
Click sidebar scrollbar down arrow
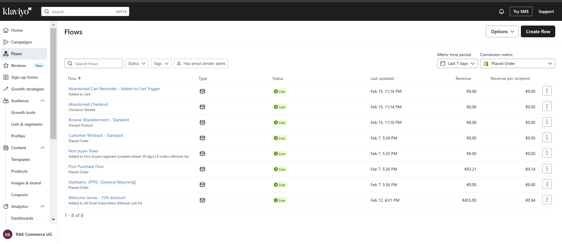53,219
